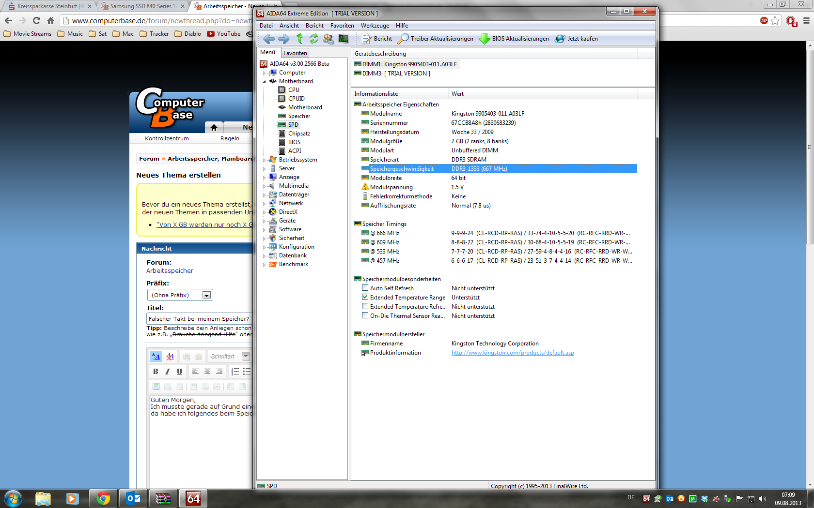
Task: Click the bold formatting icon in forum editor
Action: point(156,372)
